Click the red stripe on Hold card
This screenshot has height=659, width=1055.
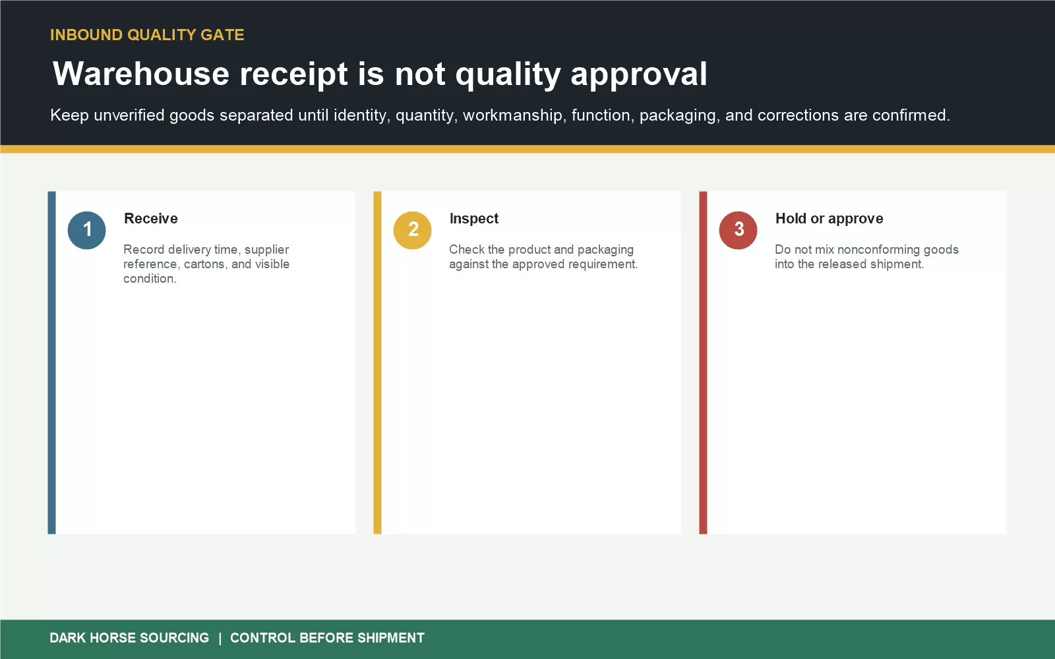pos(704,362)
